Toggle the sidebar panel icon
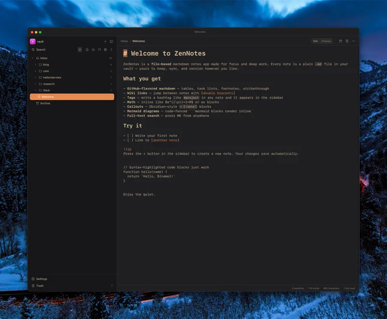 click(112, 42)
